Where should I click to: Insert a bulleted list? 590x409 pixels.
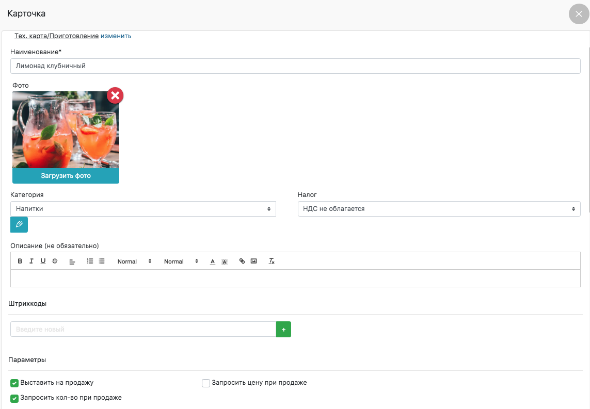pyautogui.click(x=102, y=261)
